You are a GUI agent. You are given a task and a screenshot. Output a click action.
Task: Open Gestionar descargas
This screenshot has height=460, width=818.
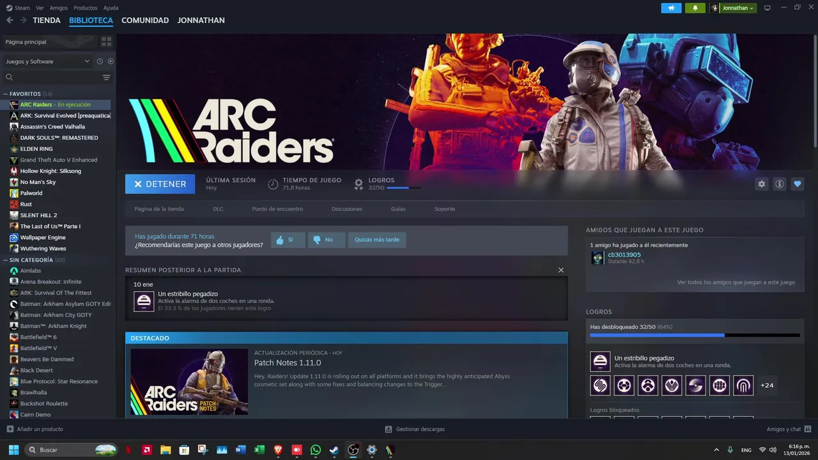[415, 429]
